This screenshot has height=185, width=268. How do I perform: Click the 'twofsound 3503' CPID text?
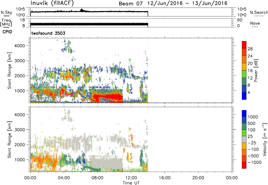[48, 33]
